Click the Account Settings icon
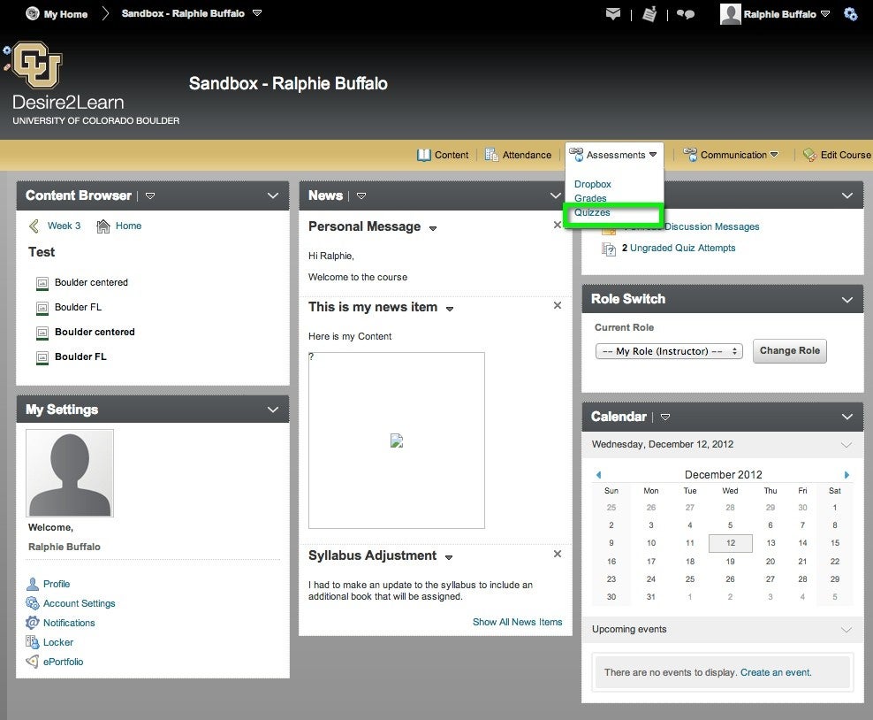The image size is (873, 720). pyautogui.click(x=33, y=603)
